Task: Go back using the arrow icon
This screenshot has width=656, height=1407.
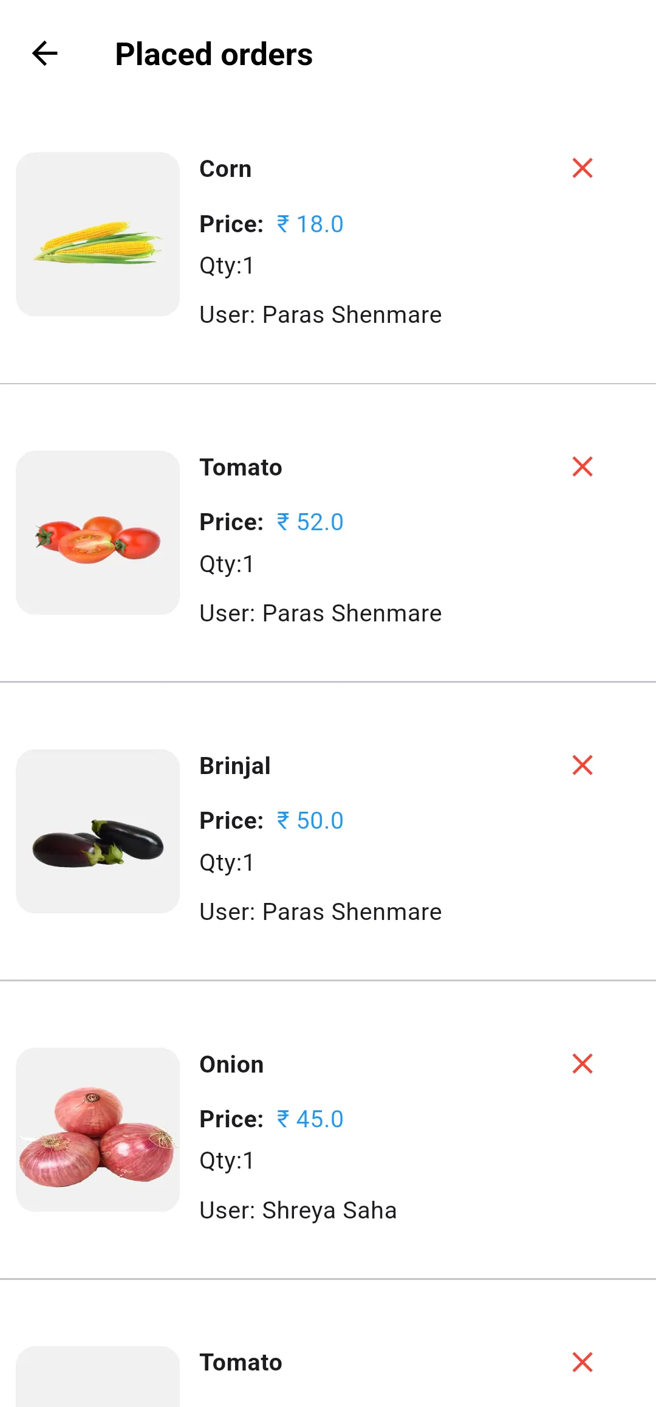Action: pos(45,54)
